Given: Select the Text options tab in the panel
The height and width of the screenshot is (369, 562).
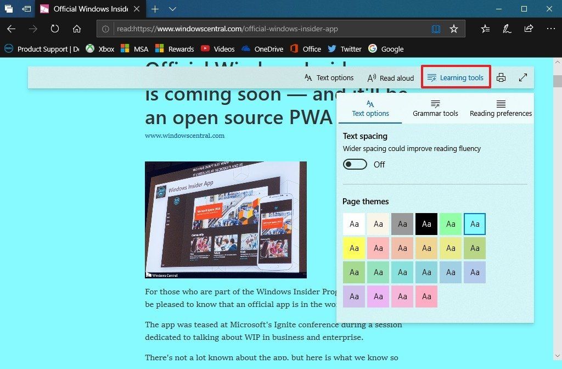Looking at the screenshot, I should tap(370, 109).
